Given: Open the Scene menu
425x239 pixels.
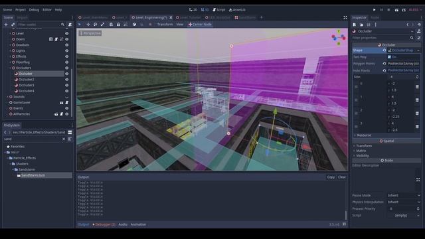Looking at the screenshot, I should (7, 10).
